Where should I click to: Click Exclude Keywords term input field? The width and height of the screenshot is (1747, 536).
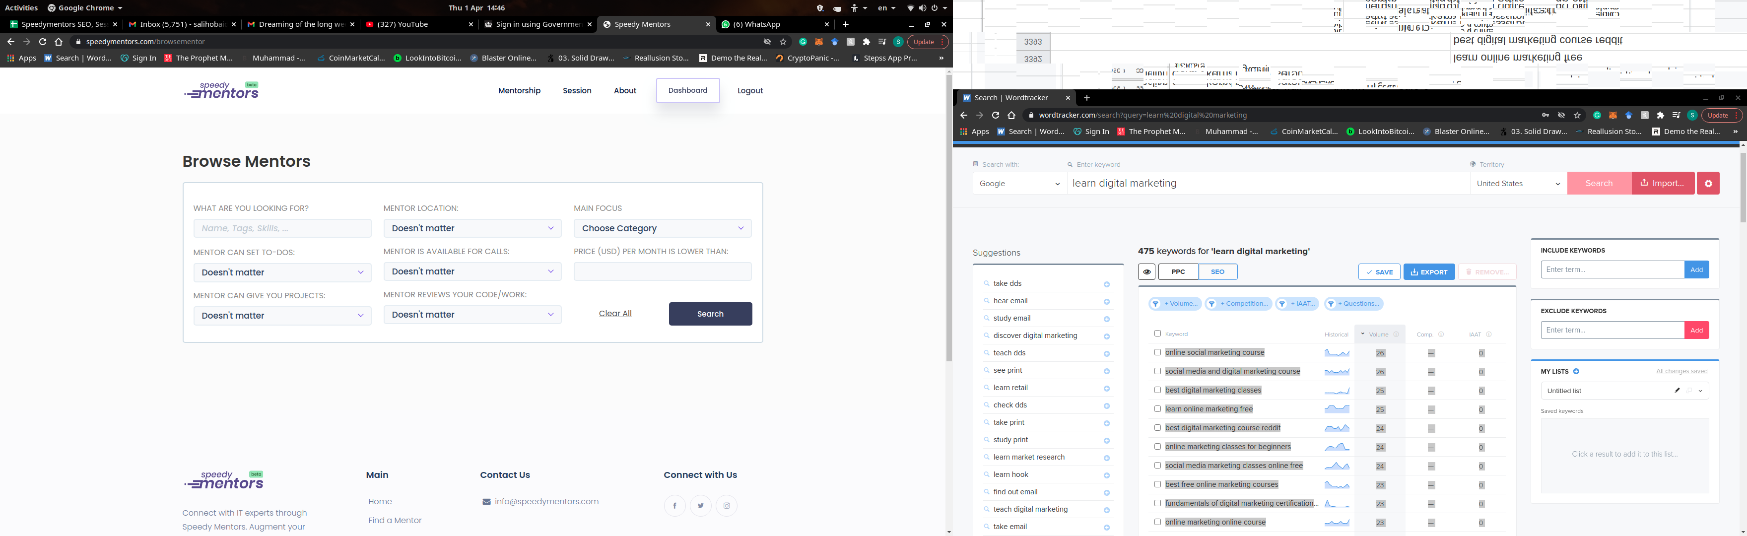[x=1613, y=331]
